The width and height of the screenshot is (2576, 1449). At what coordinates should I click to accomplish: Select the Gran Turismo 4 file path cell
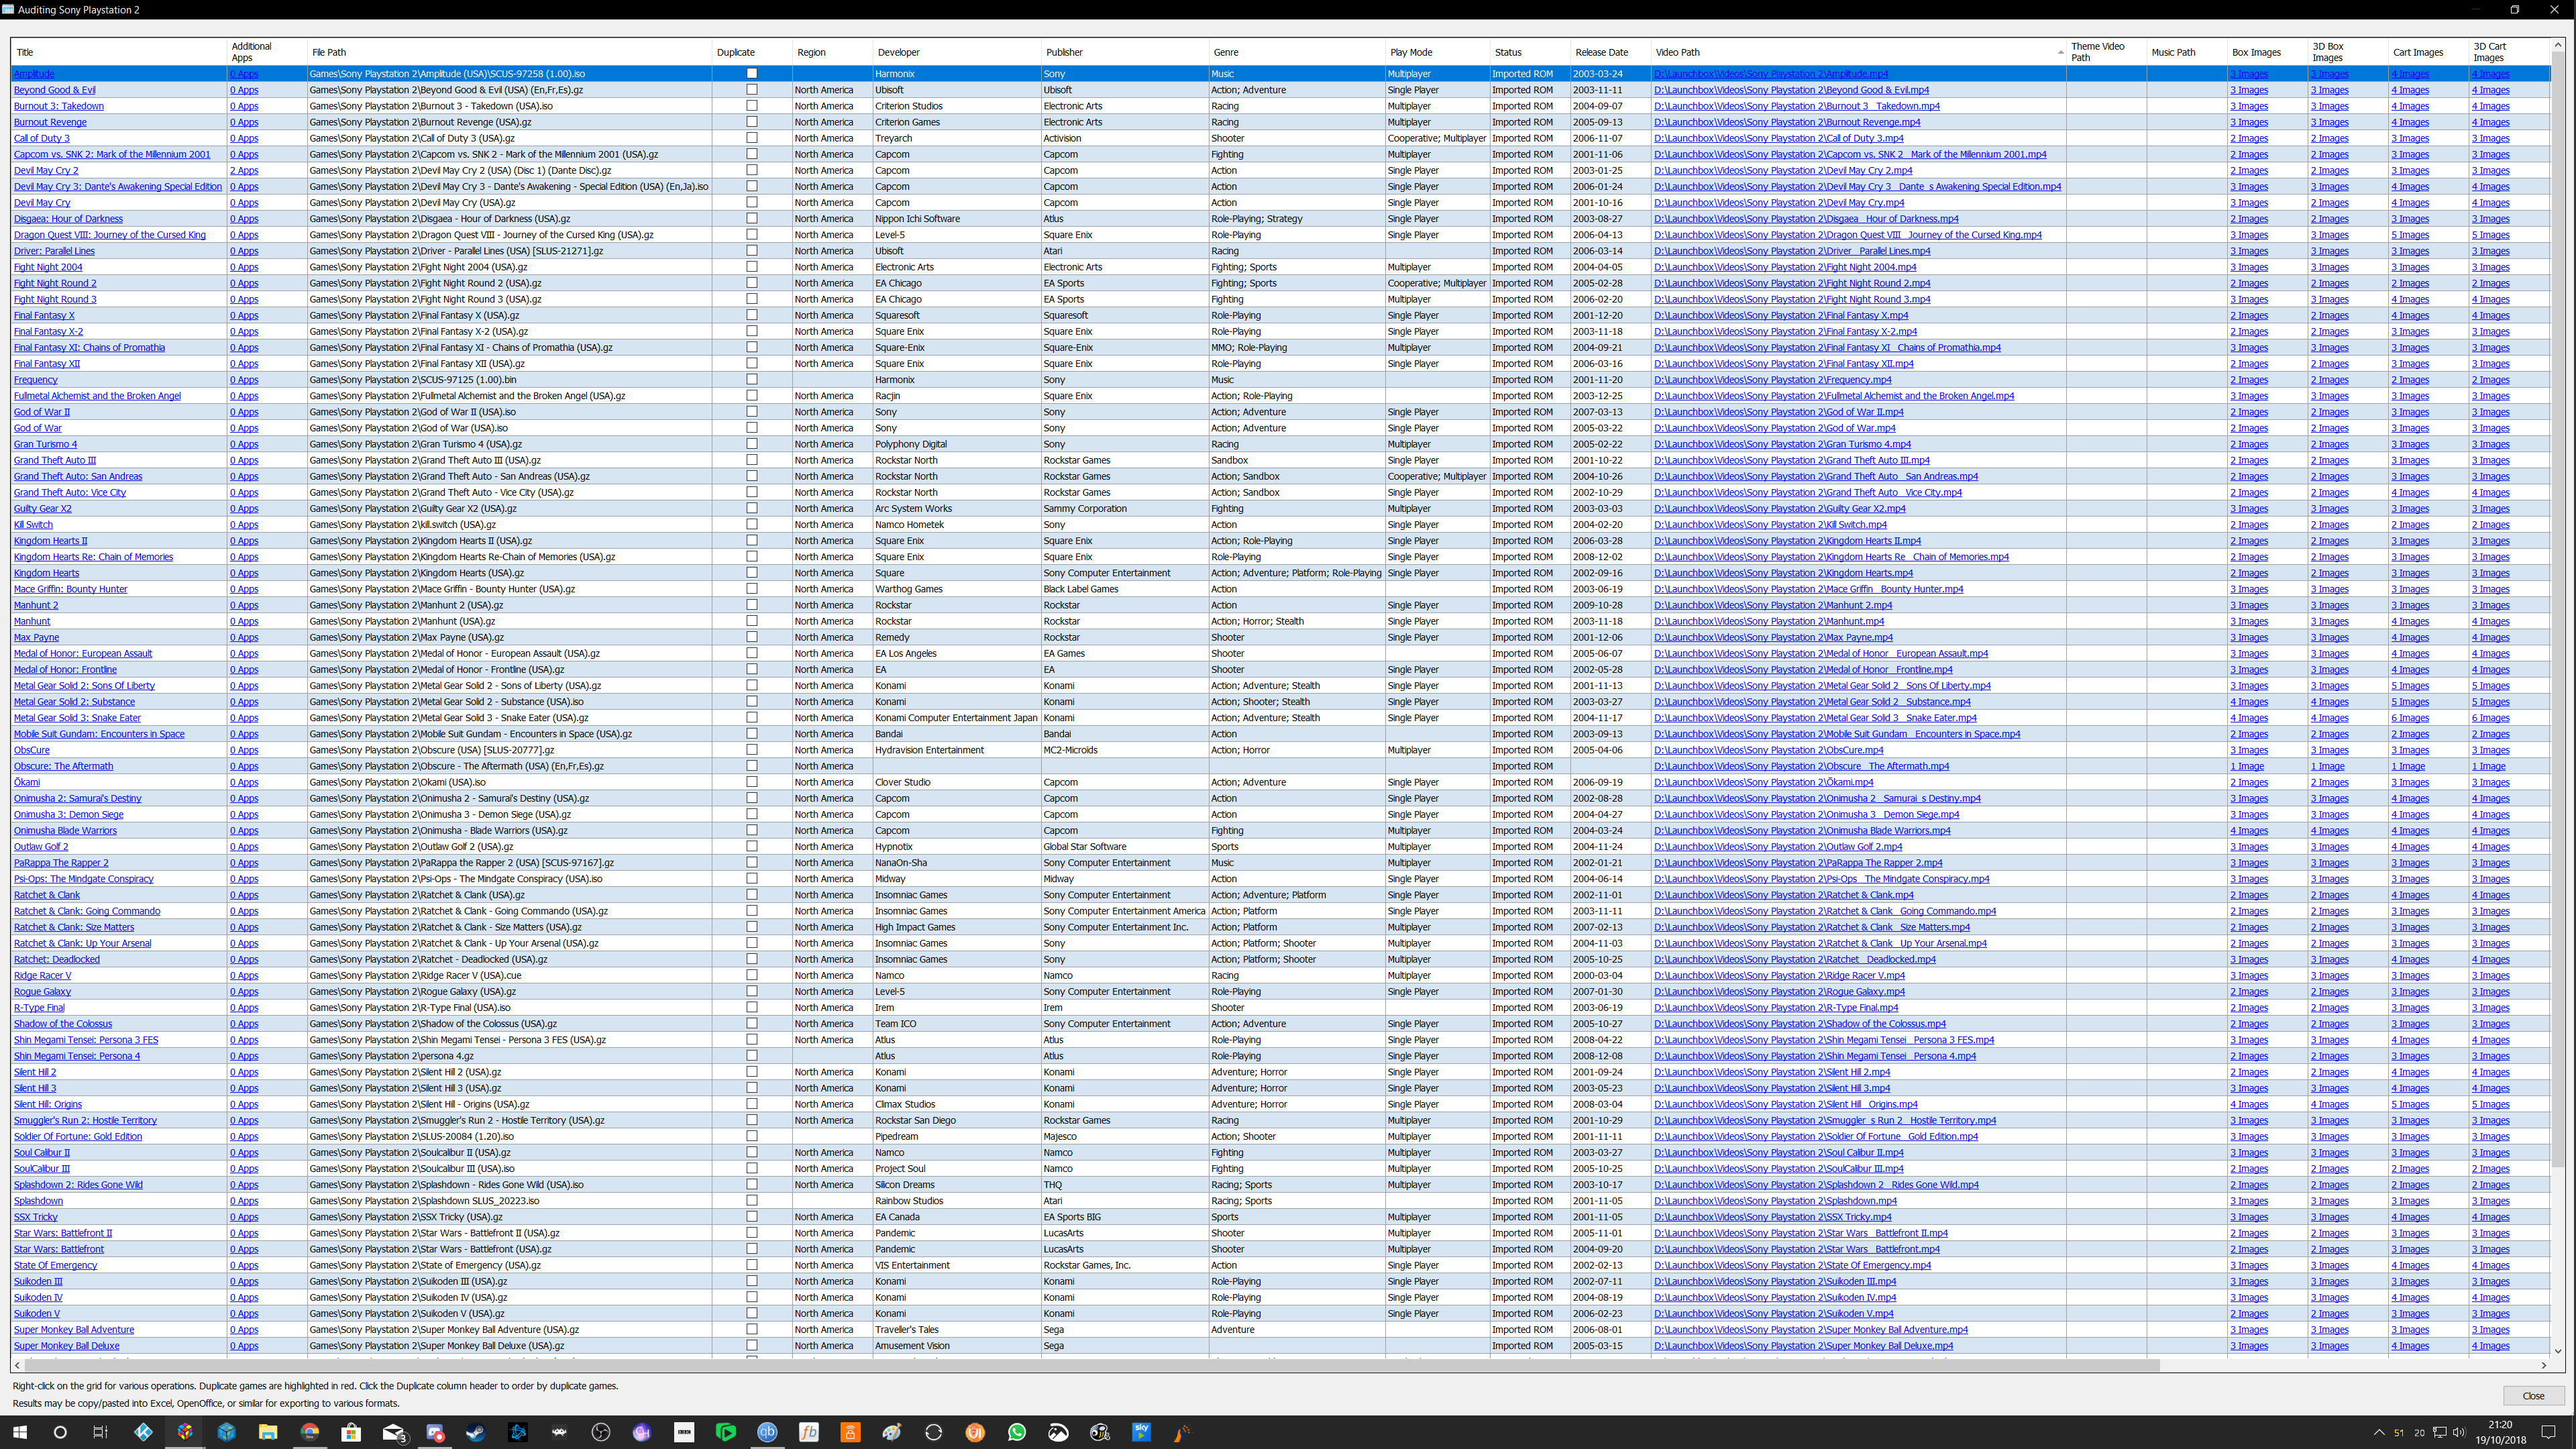(509, 444)
